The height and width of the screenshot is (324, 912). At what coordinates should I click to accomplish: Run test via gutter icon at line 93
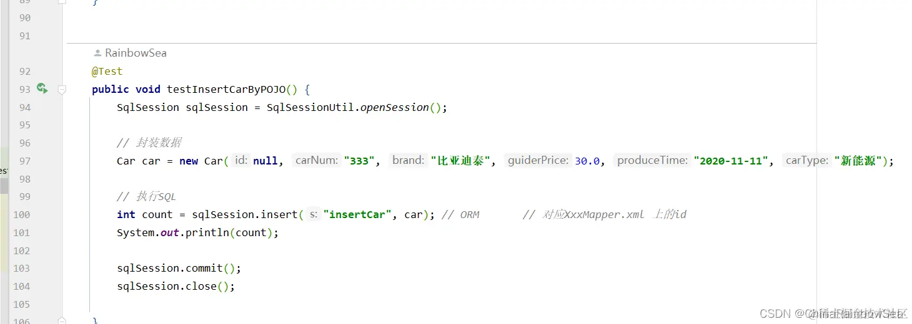(42, 89)
